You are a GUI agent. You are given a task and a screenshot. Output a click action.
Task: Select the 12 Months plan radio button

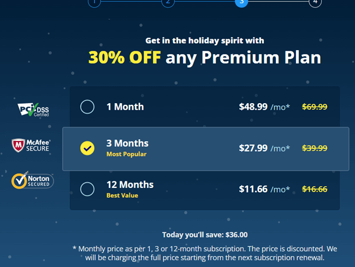87,189
